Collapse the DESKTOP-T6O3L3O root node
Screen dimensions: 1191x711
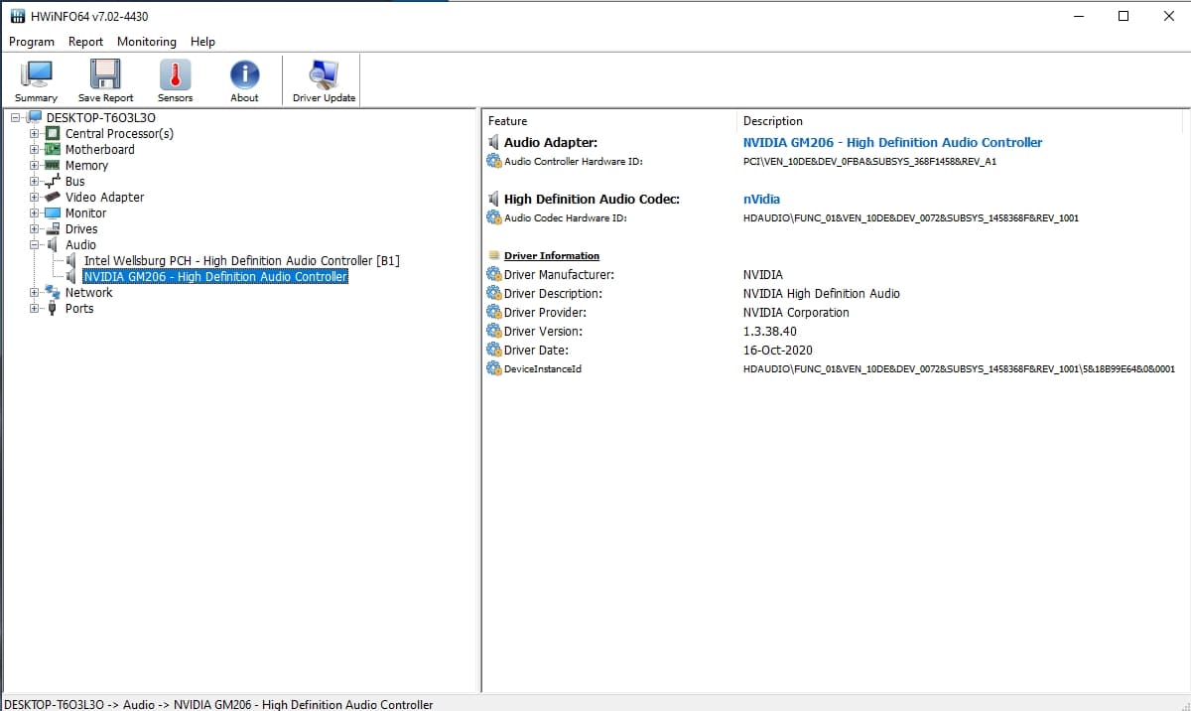pos(16,117)
